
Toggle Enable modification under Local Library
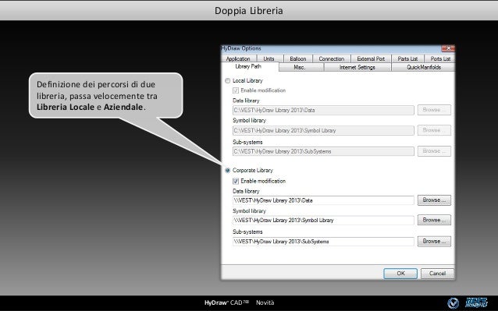[236, 90]
